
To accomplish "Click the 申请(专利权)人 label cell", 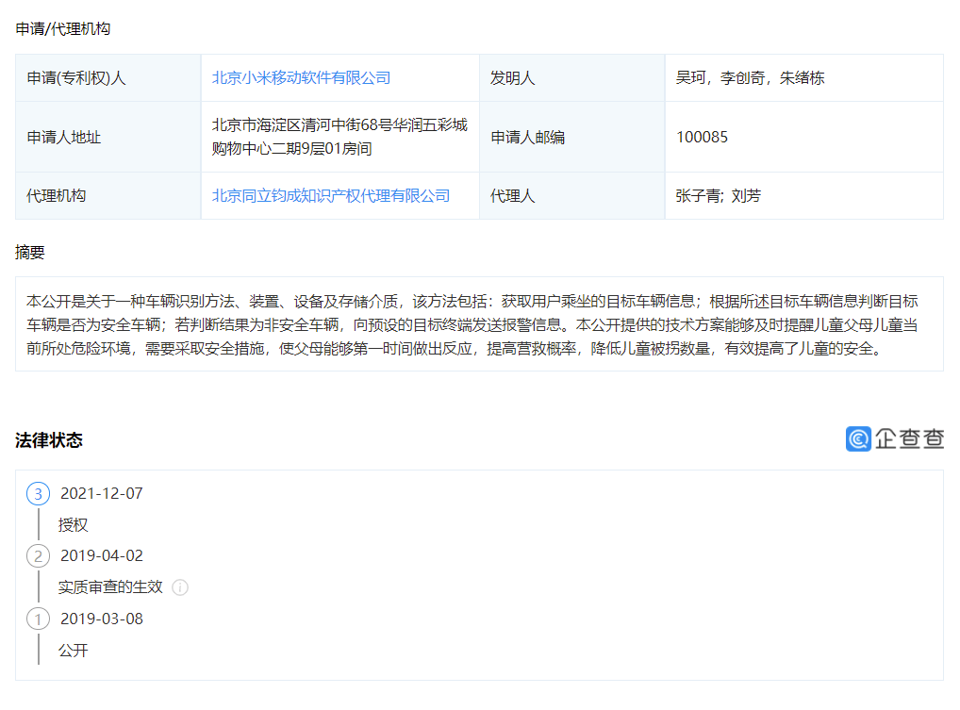I will (x=108, y=77).
